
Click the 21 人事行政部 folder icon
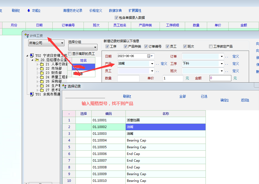[42, 64]
